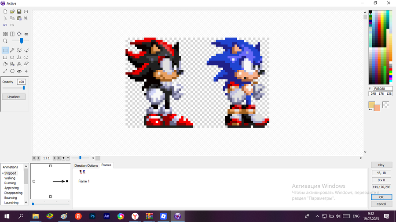Click canvas vertical scrollbar up arrow
Image resolution: width=396 pixels, height=222 pixels.
365,12
